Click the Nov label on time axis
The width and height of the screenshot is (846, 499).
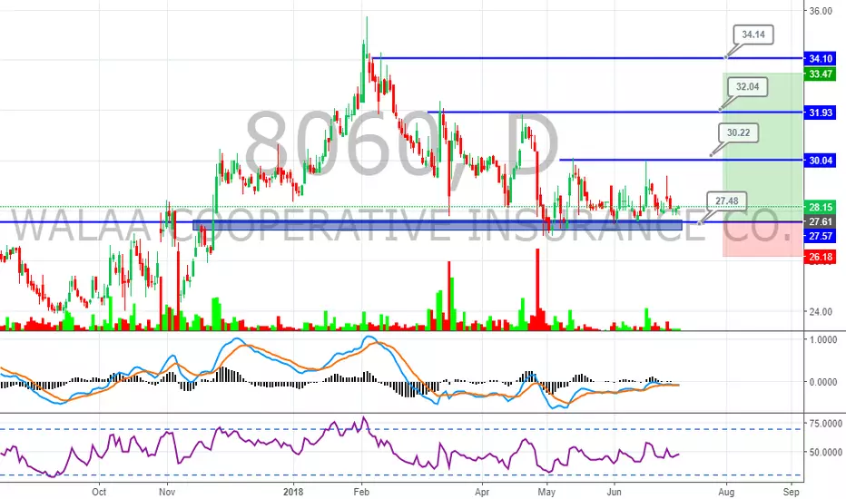coord(167,492)
